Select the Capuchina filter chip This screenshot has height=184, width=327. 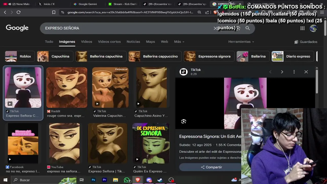pyautogui.click(x=55, y=56)
